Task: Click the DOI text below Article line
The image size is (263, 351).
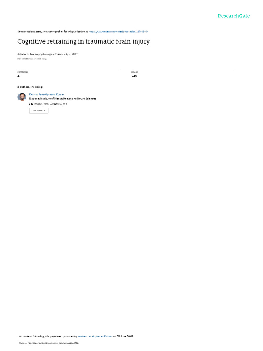Action: click(x=32, y=59)
